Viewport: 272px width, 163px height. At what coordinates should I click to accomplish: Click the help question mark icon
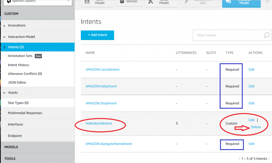[267, 2]
